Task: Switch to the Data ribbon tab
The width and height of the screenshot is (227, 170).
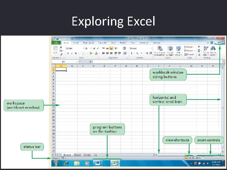Action: (113, 42)
